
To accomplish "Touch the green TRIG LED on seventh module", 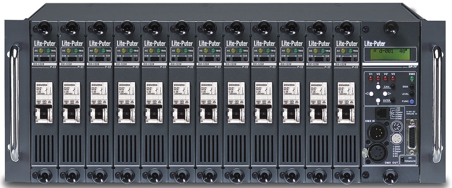I will 214,50.
